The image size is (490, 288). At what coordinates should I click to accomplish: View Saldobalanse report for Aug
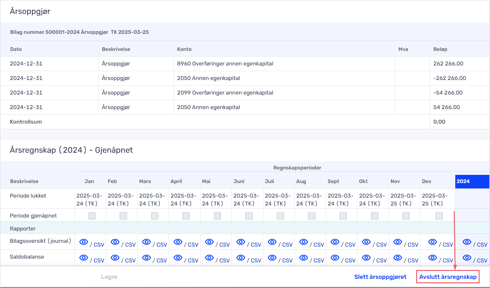click(303, 258)
